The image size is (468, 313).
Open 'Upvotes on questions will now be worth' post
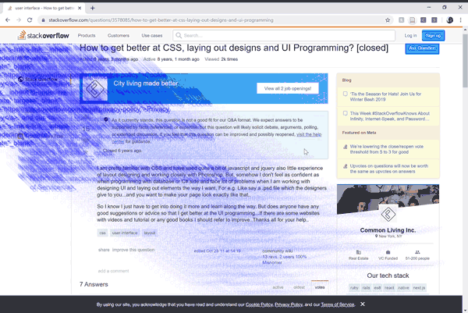[x=389, y=169]
